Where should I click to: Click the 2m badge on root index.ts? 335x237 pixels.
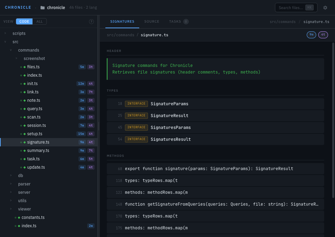tap(91, 226)
